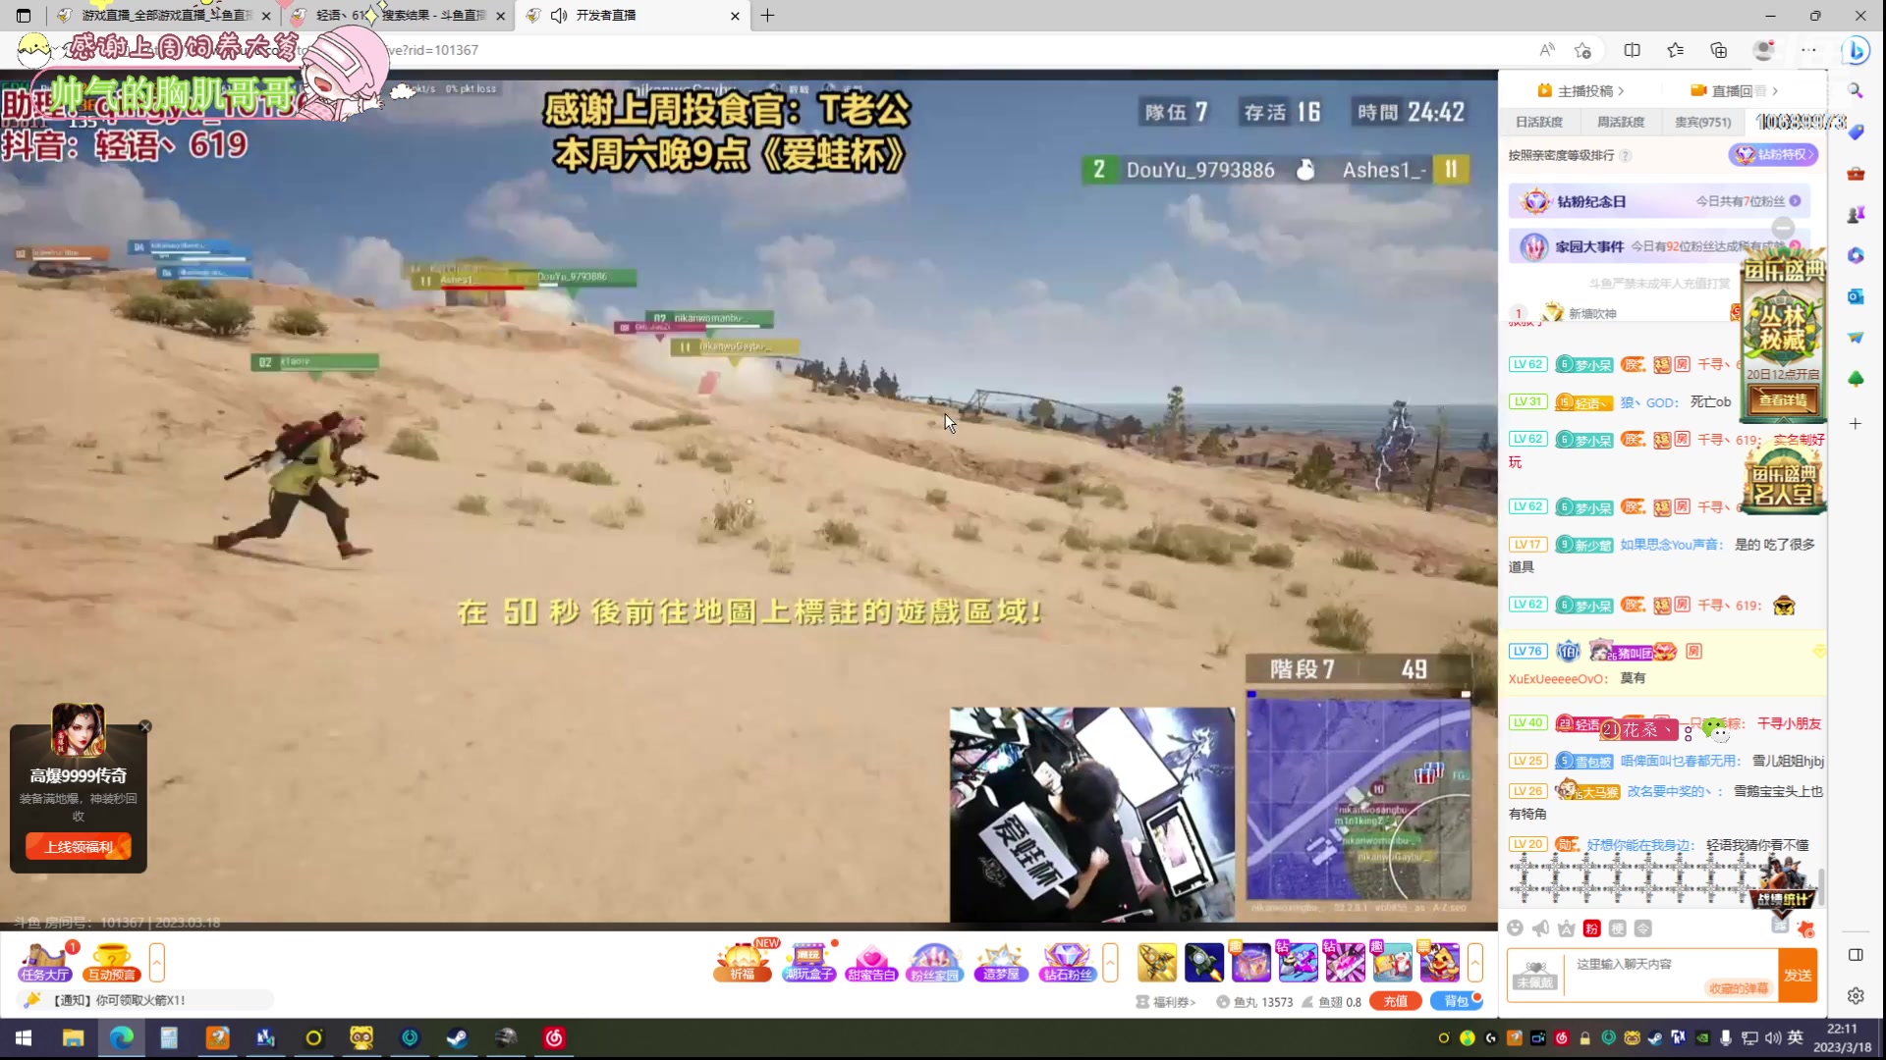Switch to the 周活跃度 tab
The width and height of the screenshot is (1886, 1060).
coord(1621,122)
